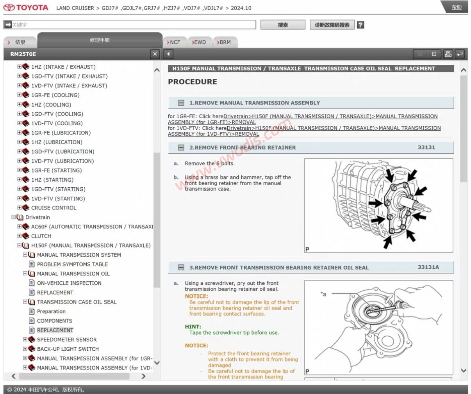Collapse the left panel with the triangle arrow button
471x394 pixels.
(x=168, y=54)
